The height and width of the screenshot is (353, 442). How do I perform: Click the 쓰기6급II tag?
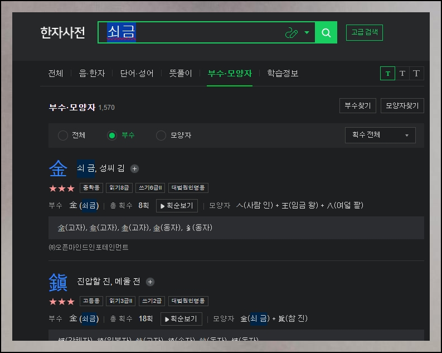pyautogui.click(x=150, y=188)
